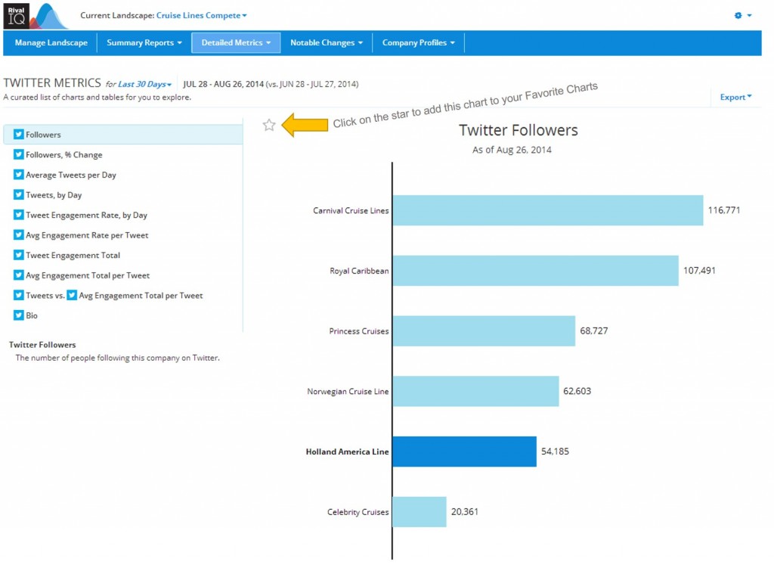Click the 20,361 value label

pyautogui.click(x=465, y=511)
